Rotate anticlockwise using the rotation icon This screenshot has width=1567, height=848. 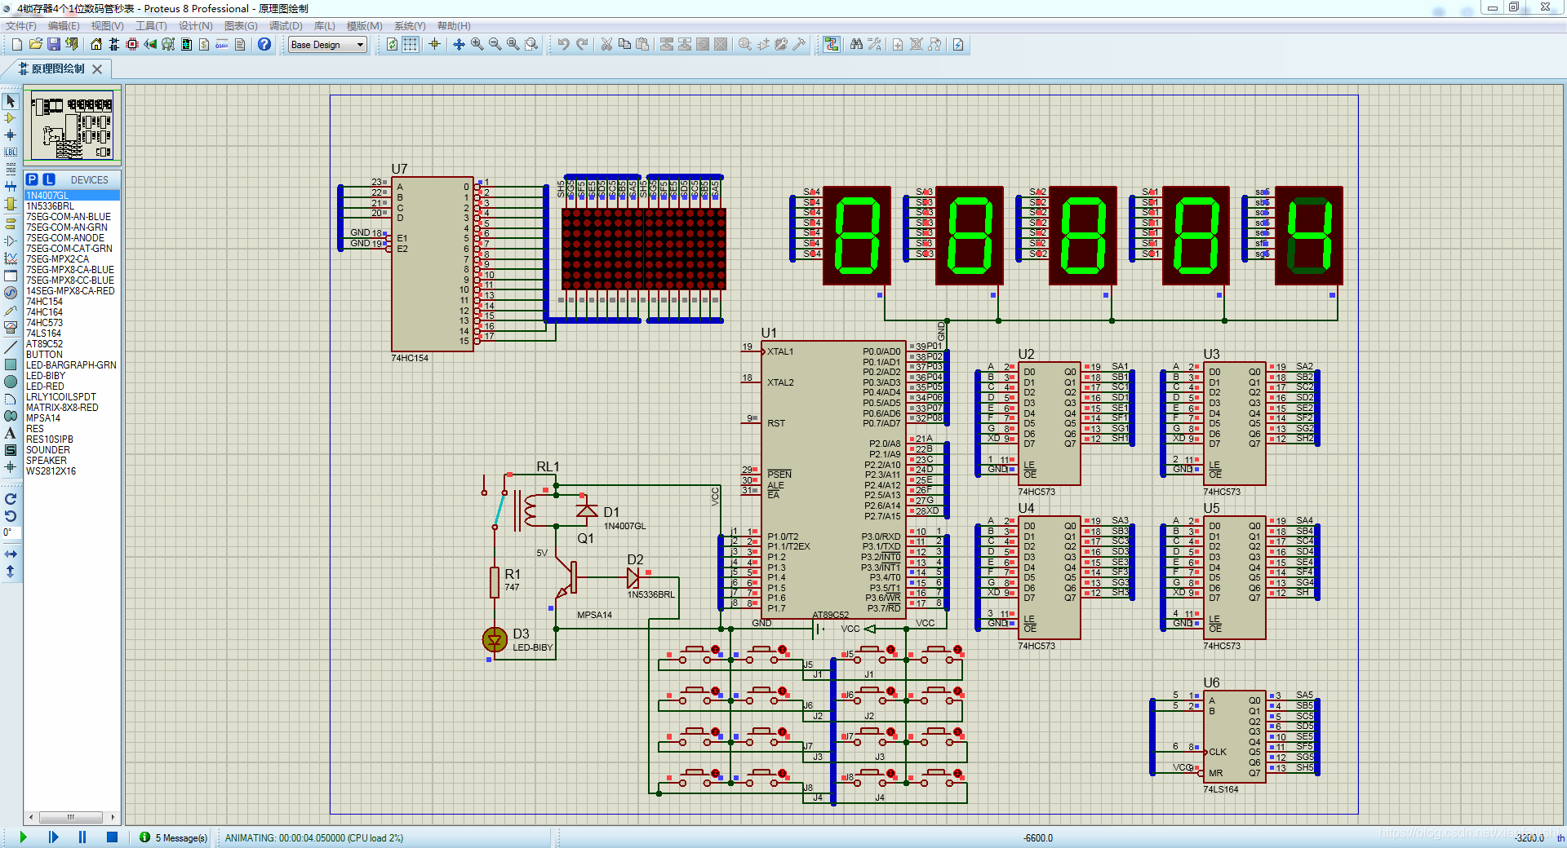(x=11, y=516)
